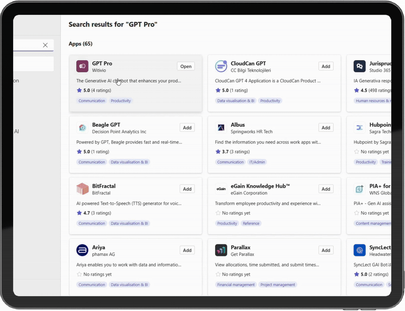
Task: Click the BitFractal app icon
Action: click(x=83, y=189)
